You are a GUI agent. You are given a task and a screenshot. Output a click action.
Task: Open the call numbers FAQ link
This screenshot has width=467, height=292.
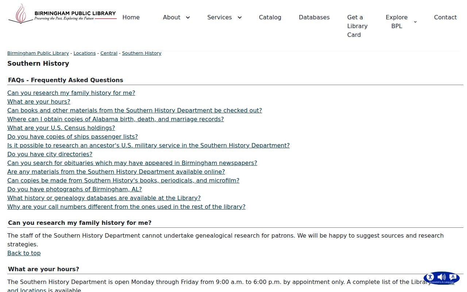pyautogui.click(x=126, y=207)
